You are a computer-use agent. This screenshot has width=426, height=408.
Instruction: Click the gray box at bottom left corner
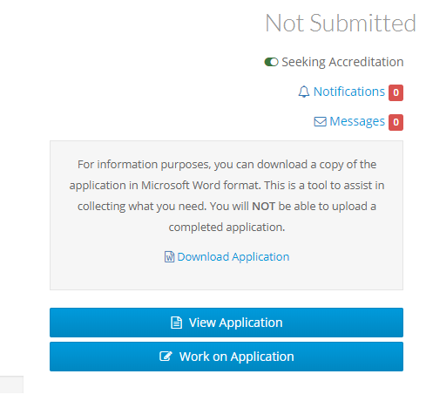(x=11, y=384)
